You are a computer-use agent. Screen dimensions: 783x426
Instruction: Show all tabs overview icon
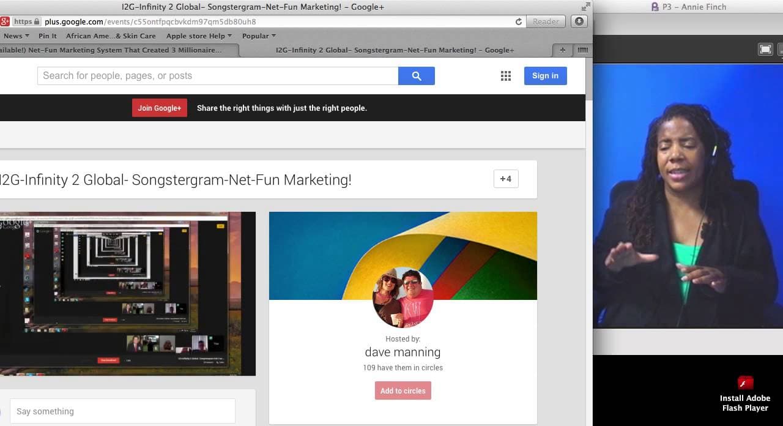582,50
